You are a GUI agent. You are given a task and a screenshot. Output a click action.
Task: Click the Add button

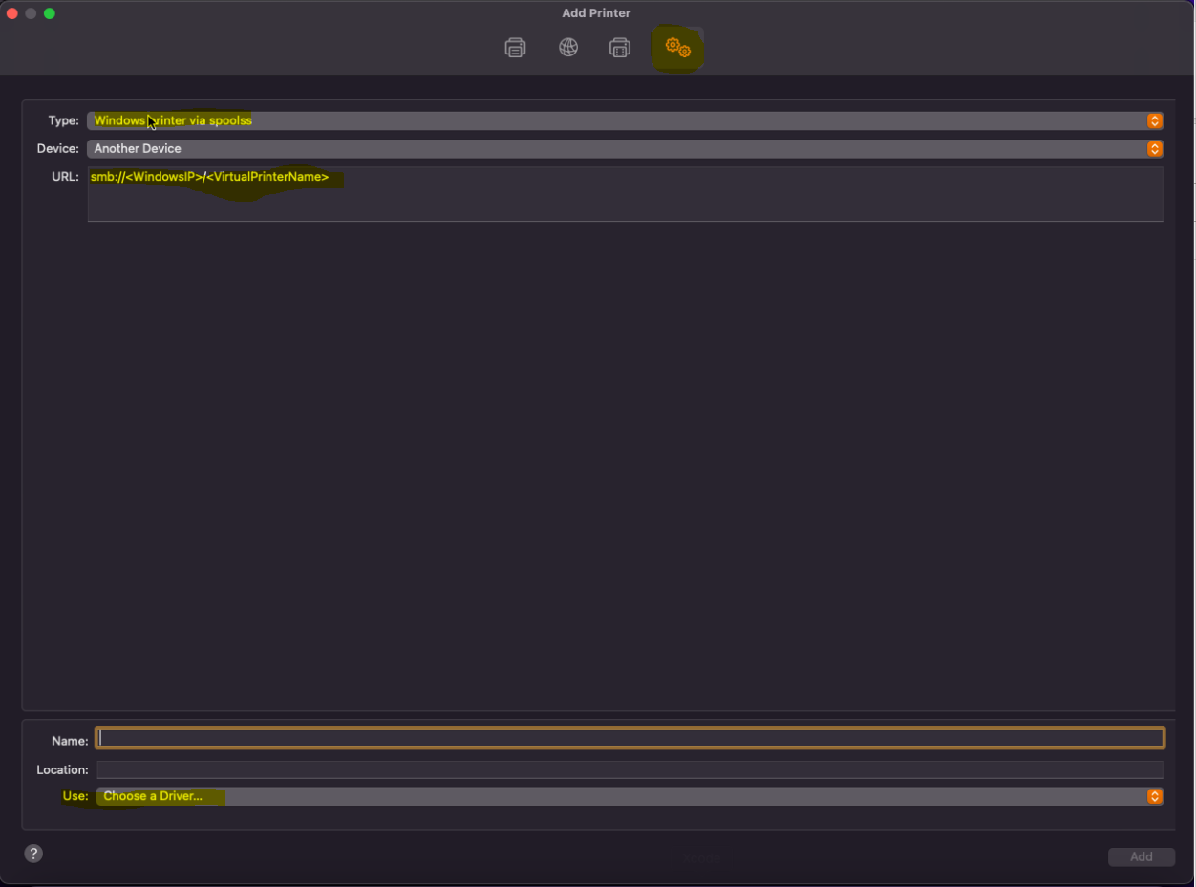pos(1142,856)
